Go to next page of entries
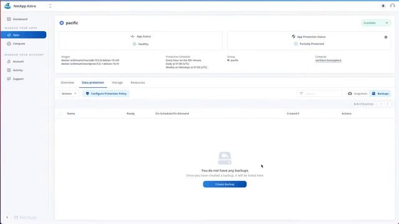399x224 pixels. [x=388, y=104]
